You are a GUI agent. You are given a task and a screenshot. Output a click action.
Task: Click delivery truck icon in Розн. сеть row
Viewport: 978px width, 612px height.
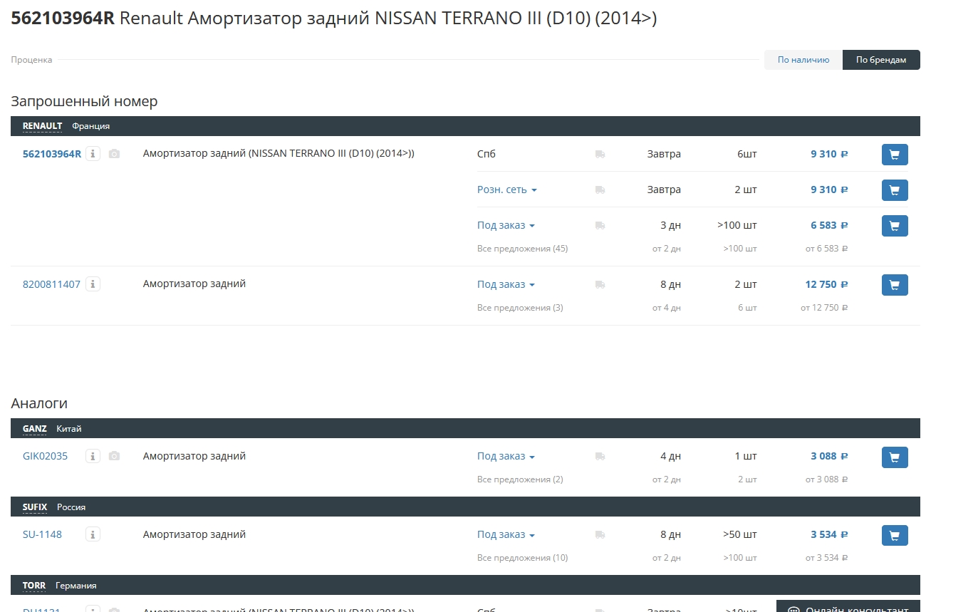[600, 190]
